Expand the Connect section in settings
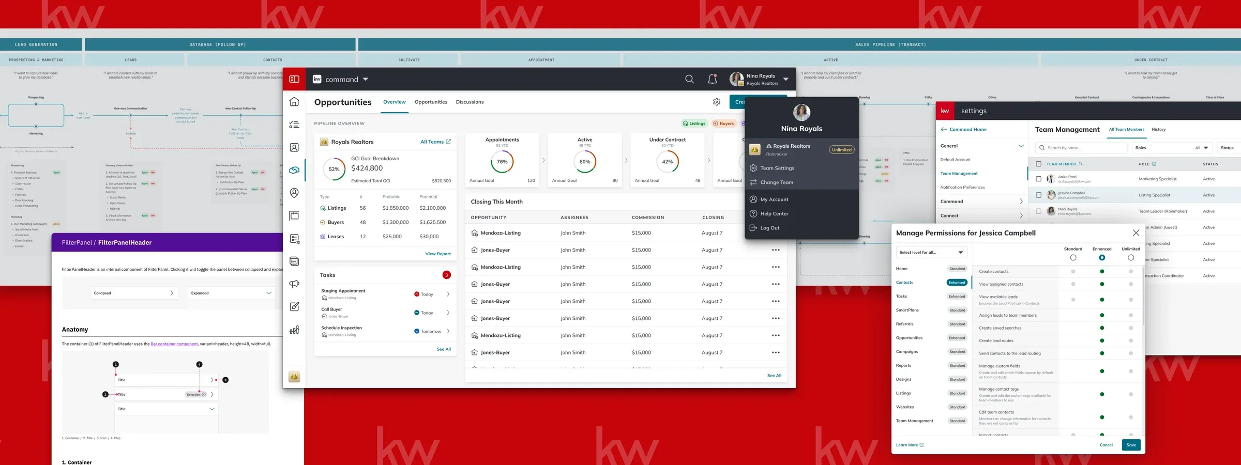 [x=1021, y=215]
